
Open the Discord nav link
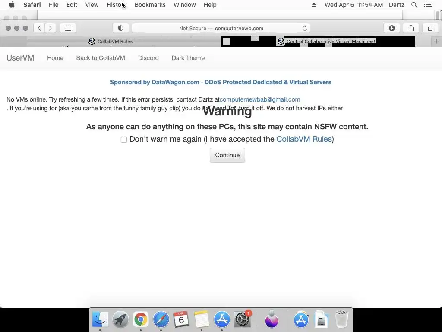click(x=148, y=58)
